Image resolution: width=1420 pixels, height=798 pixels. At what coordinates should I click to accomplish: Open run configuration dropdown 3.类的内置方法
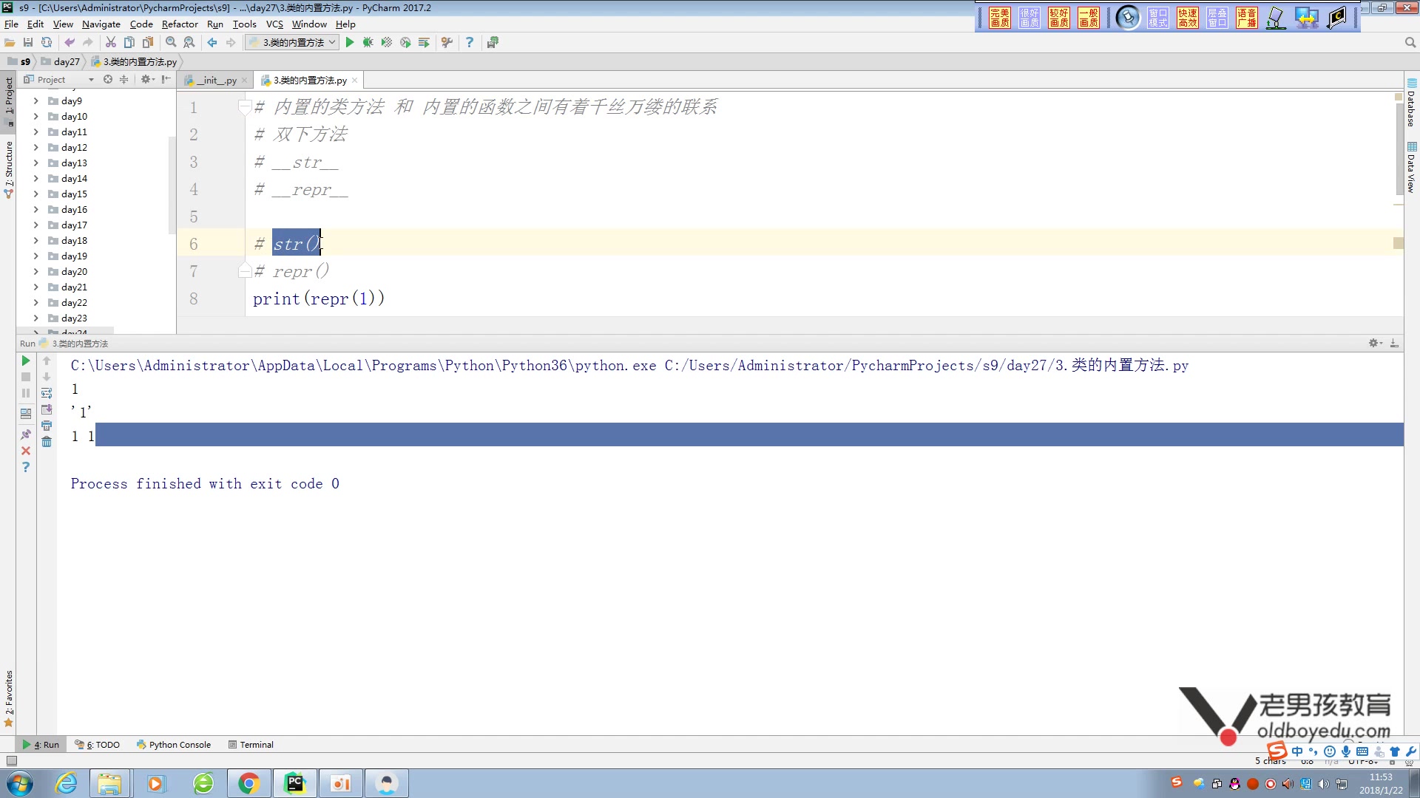pos(292,42)
